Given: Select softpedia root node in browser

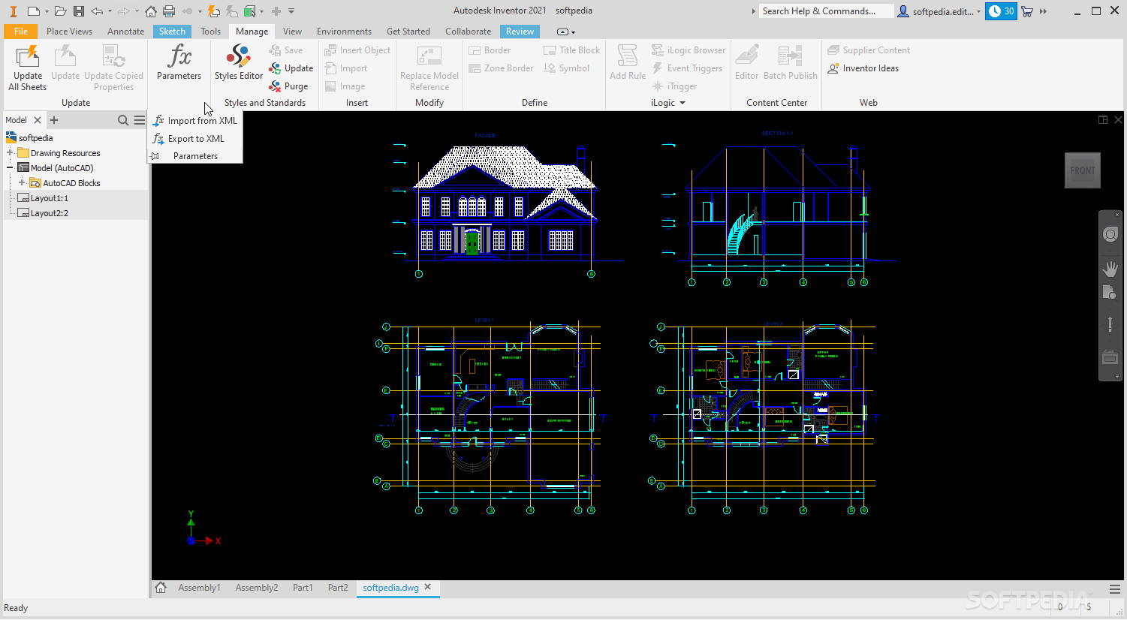Looking at the screenshot, I should pyautogui.click(x=29, y=138).
